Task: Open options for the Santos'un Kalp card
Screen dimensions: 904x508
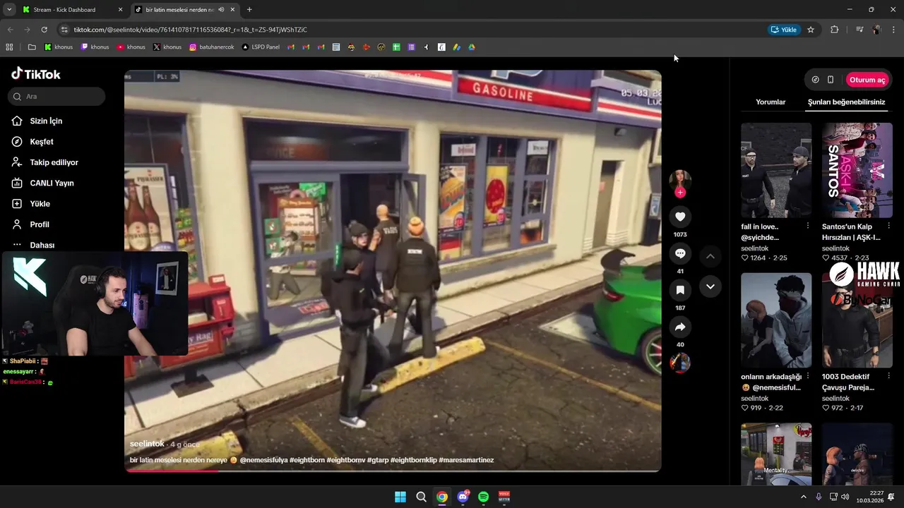Action: pyautogui.click(x=888, y=226)
